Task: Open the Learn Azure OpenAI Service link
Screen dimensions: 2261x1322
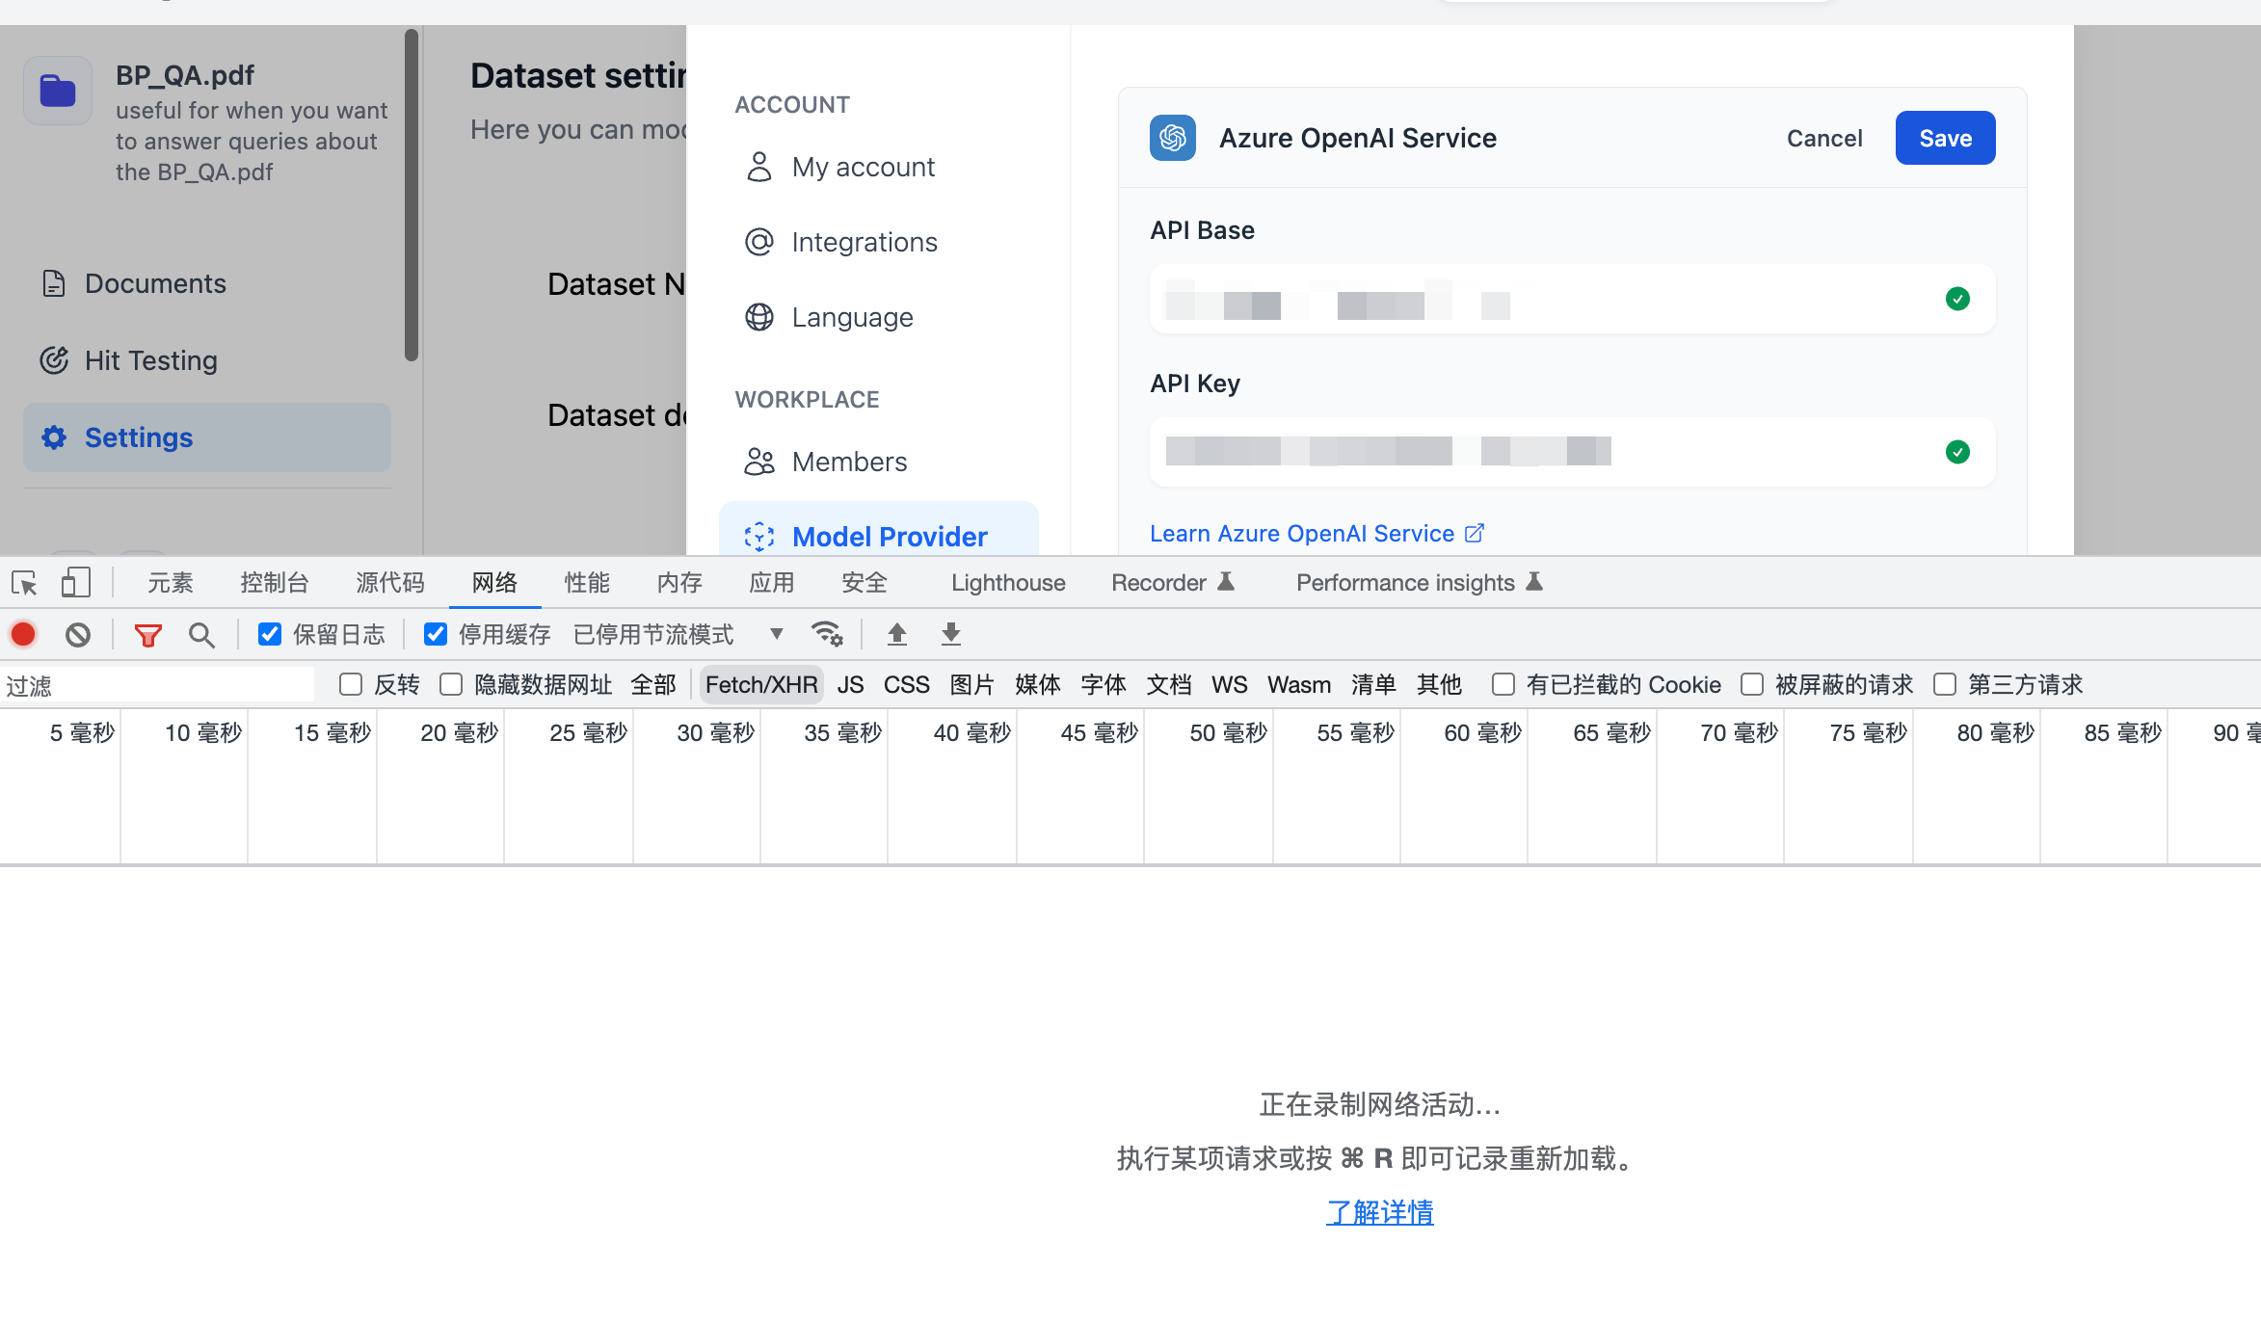Action: pos(1302,533)
